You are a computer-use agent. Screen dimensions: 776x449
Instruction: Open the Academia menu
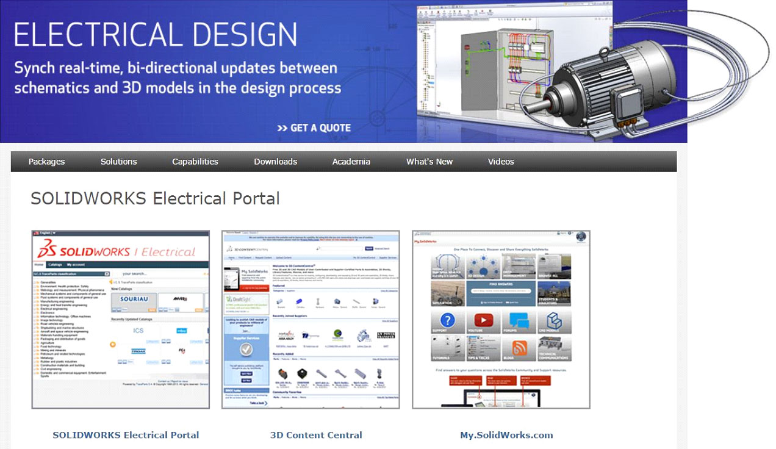(x=351, y=162)
